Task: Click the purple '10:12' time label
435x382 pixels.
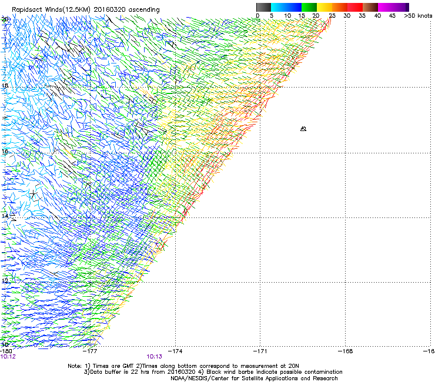Action: [8, 357]
